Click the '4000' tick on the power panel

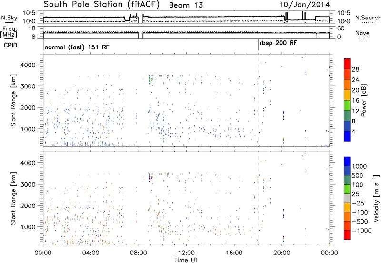tap(28, 65)
